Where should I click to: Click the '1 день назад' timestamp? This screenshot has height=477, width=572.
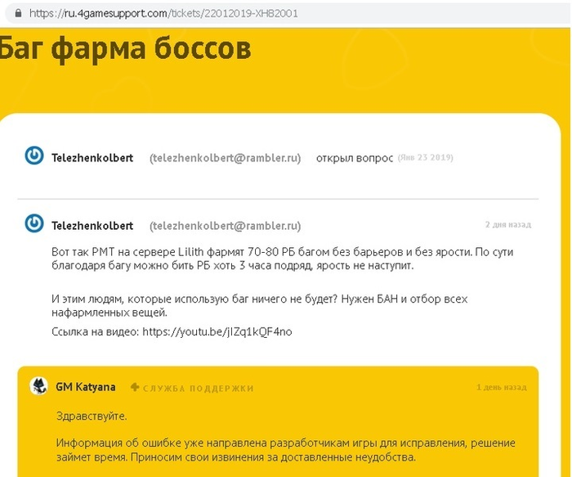(502, 387)
